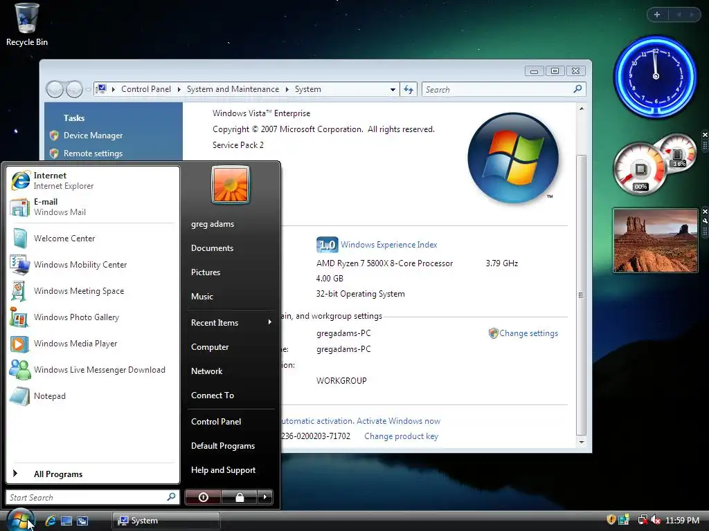Choose Connect To entry

coord(213,395)
